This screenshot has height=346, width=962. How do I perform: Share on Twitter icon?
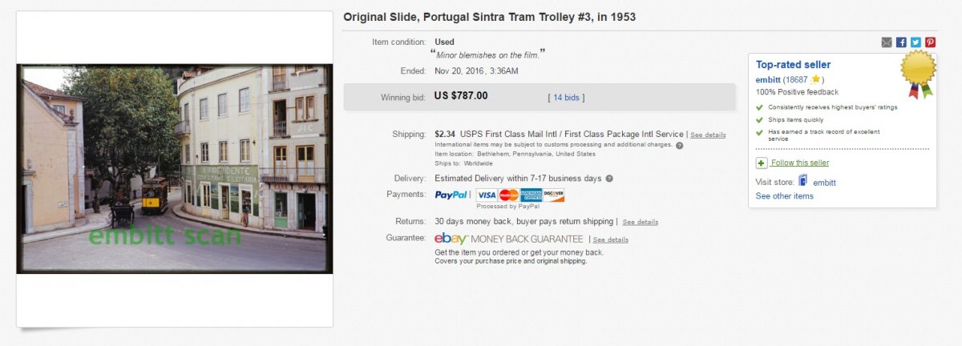(x=916, y=42)
